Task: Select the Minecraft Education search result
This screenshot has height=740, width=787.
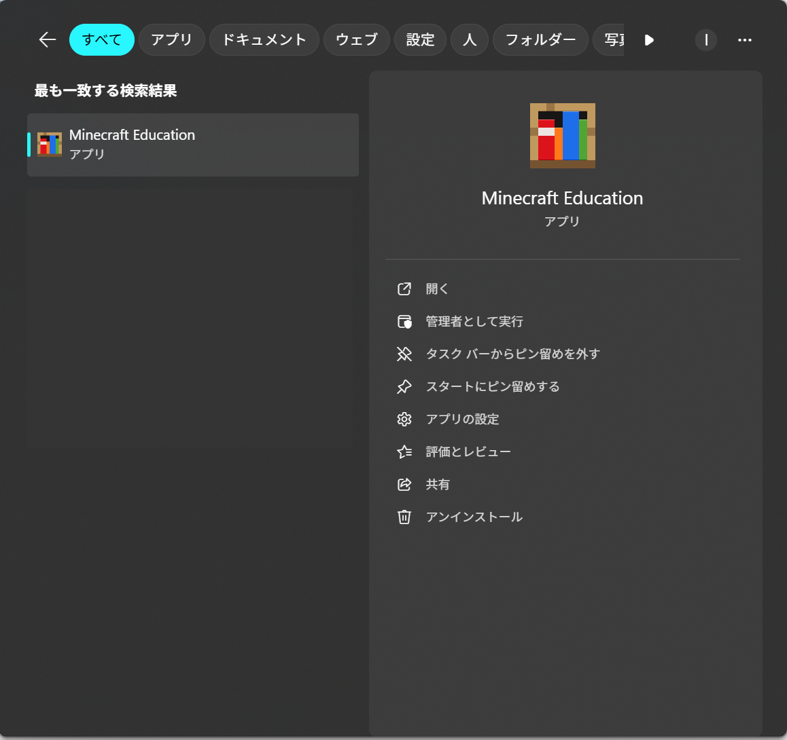Action: tap(193, 145)
